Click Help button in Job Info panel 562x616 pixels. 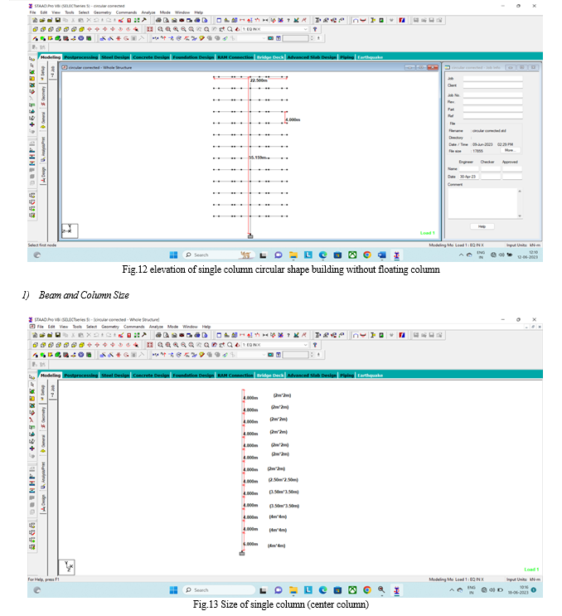(482, 226)
